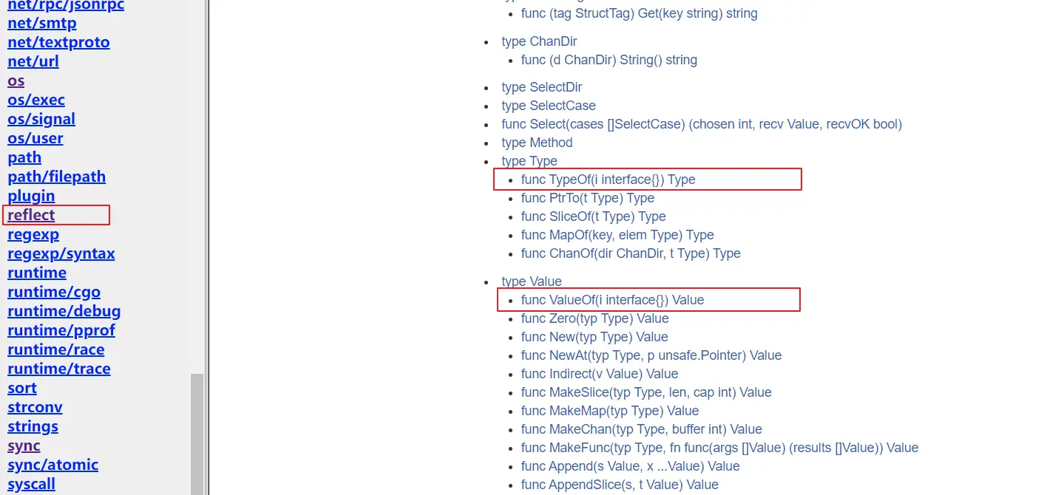Jump to func TypeOf(i interface{}) Type
Screen dimensions: 1061x495
[x=608, y=180]
